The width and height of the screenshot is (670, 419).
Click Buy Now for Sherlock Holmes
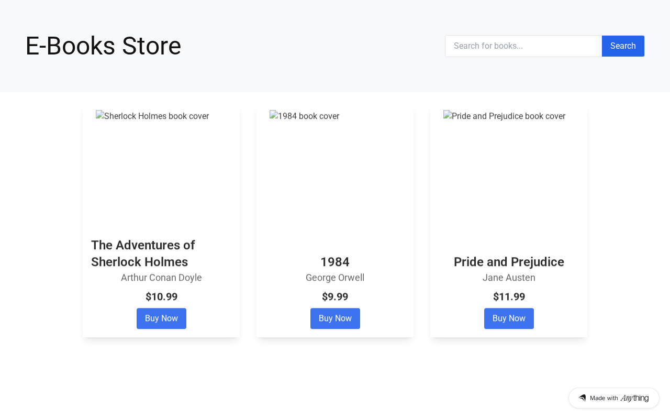(x=161, y=318)
